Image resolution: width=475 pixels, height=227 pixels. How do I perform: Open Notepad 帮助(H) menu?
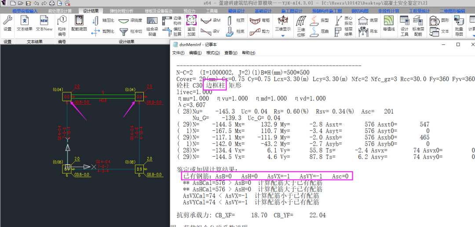click(248, 53)
